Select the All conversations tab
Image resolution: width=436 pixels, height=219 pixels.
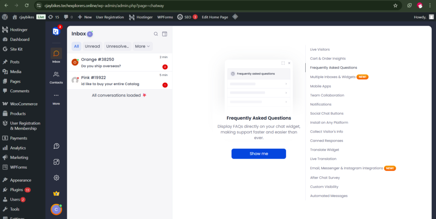coord(76,46)
